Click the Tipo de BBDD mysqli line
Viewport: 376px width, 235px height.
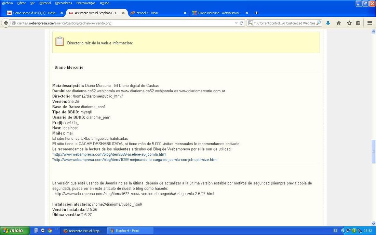[x=72, y=112]
